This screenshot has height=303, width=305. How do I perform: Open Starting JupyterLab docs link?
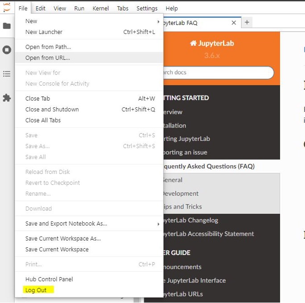click(187, 139)
